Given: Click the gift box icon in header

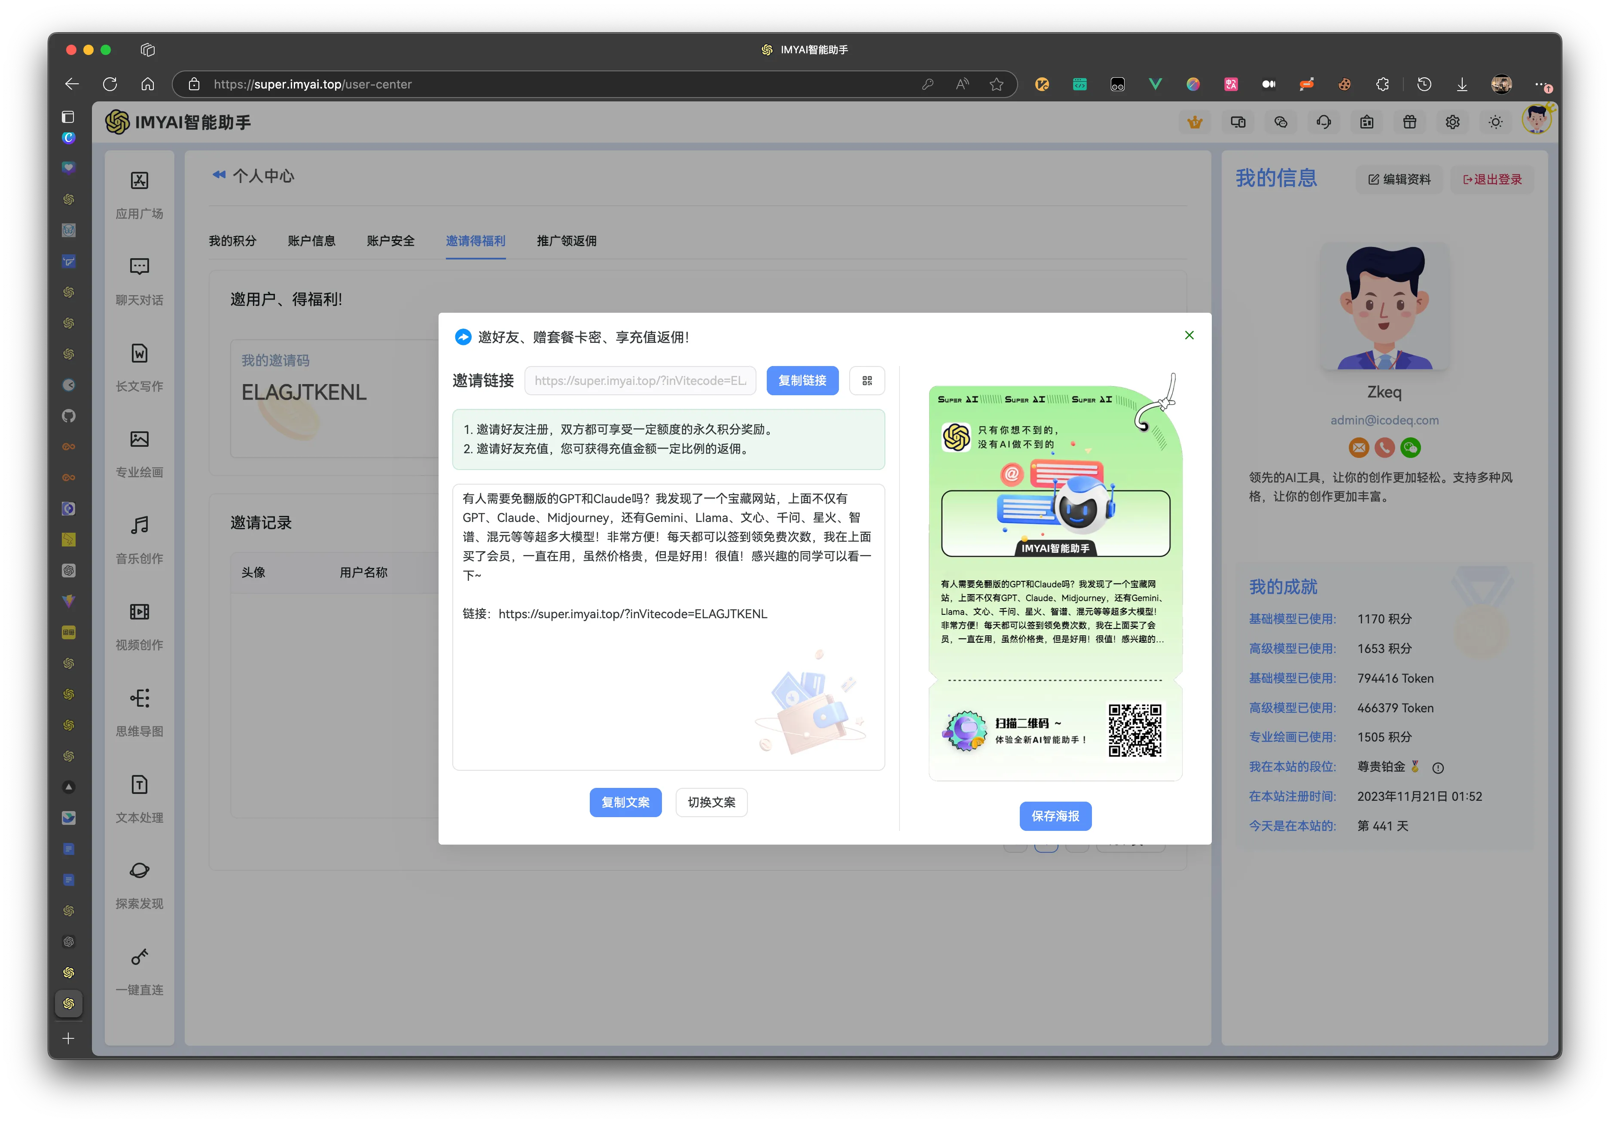Looking at the screenshot, I should coord(1409,122).
